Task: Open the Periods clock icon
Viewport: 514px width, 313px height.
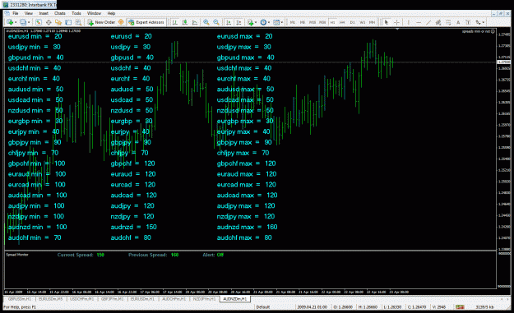Action: pos(263,22)
